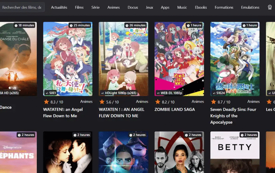Click the star rating icon beside 8.3 / 10
Screen dimensions: 275x173
(46, 102)
